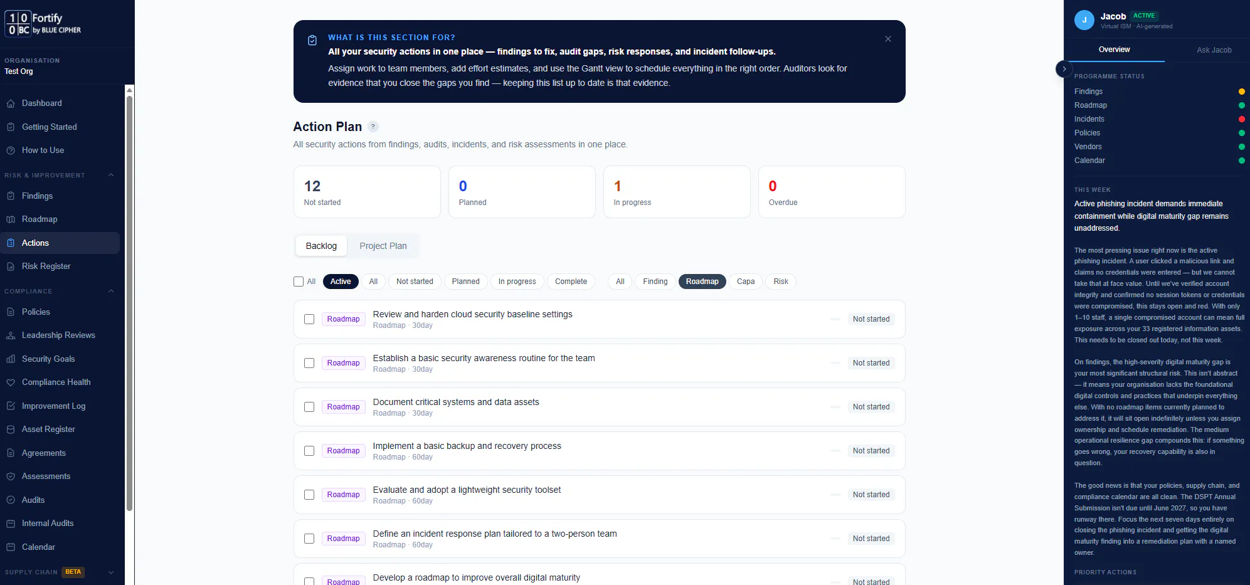1250x585 pixels.
Task: Open the Ask Jacob tab
Action: click(x=1214, y=50)
